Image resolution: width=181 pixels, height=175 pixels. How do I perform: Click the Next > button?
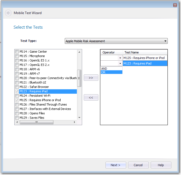(116, 165)
